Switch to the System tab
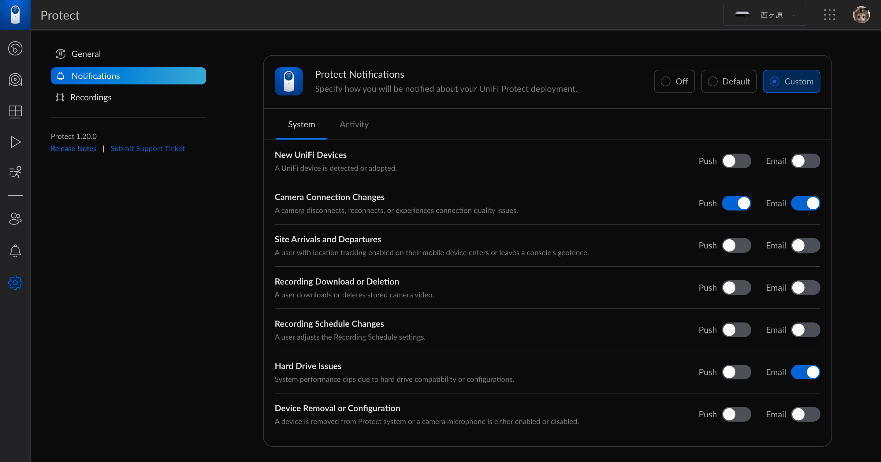 [x=301, y=124]
